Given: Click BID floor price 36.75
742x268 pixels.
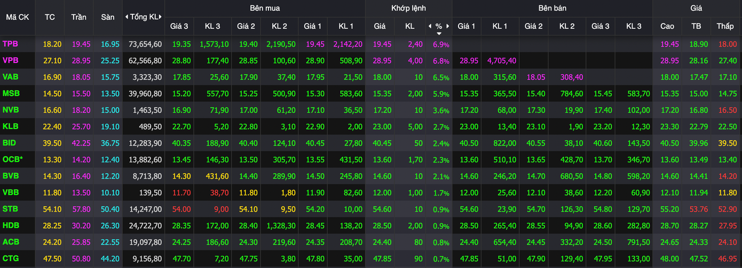Looking at the screenshot, I should pyautogui.click(x=110, y=143).
